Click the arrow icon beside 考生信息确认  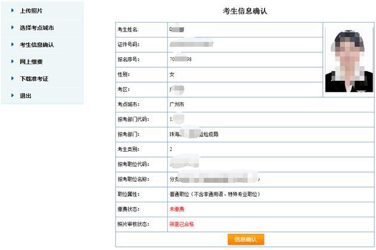[12, 44]
